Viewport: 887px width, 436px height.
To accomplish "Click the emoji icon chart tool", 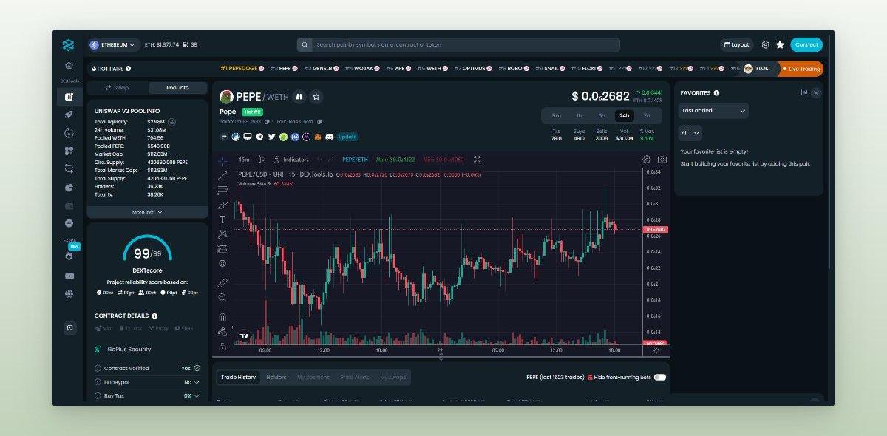I will 222,264.
